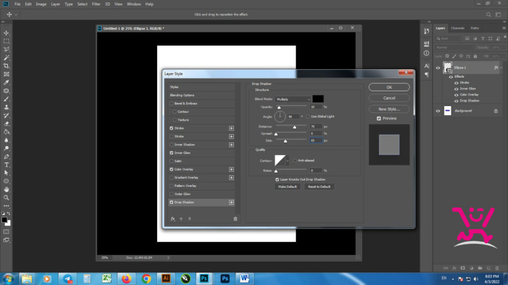Image resolution: width=508 pixels, height=285 pixels.
Task: Move effect up with arrow icon
Action: click(181, 219)
